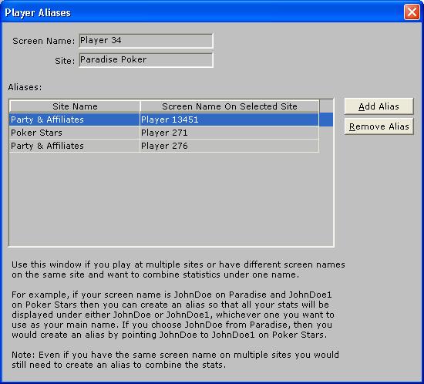This screenshot has height=384, width=424.
Task: Select the Player 13451 alias row
Action: click(171, 120)
